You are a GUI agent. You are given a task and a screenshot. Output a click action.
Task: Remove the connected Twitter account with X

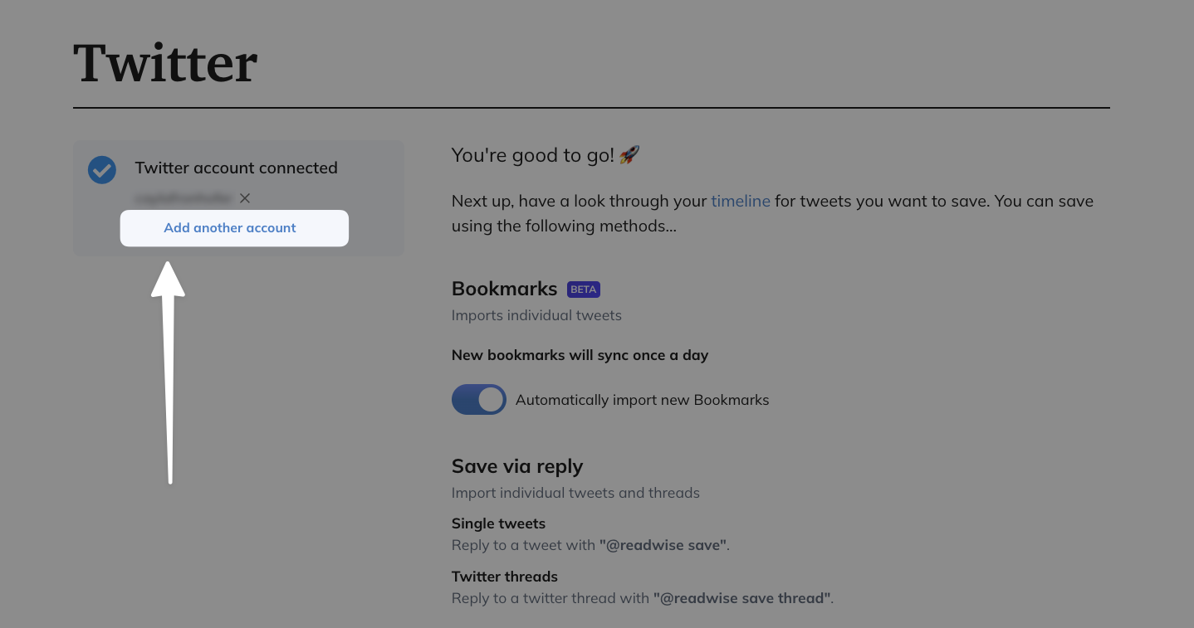(245, 198)
